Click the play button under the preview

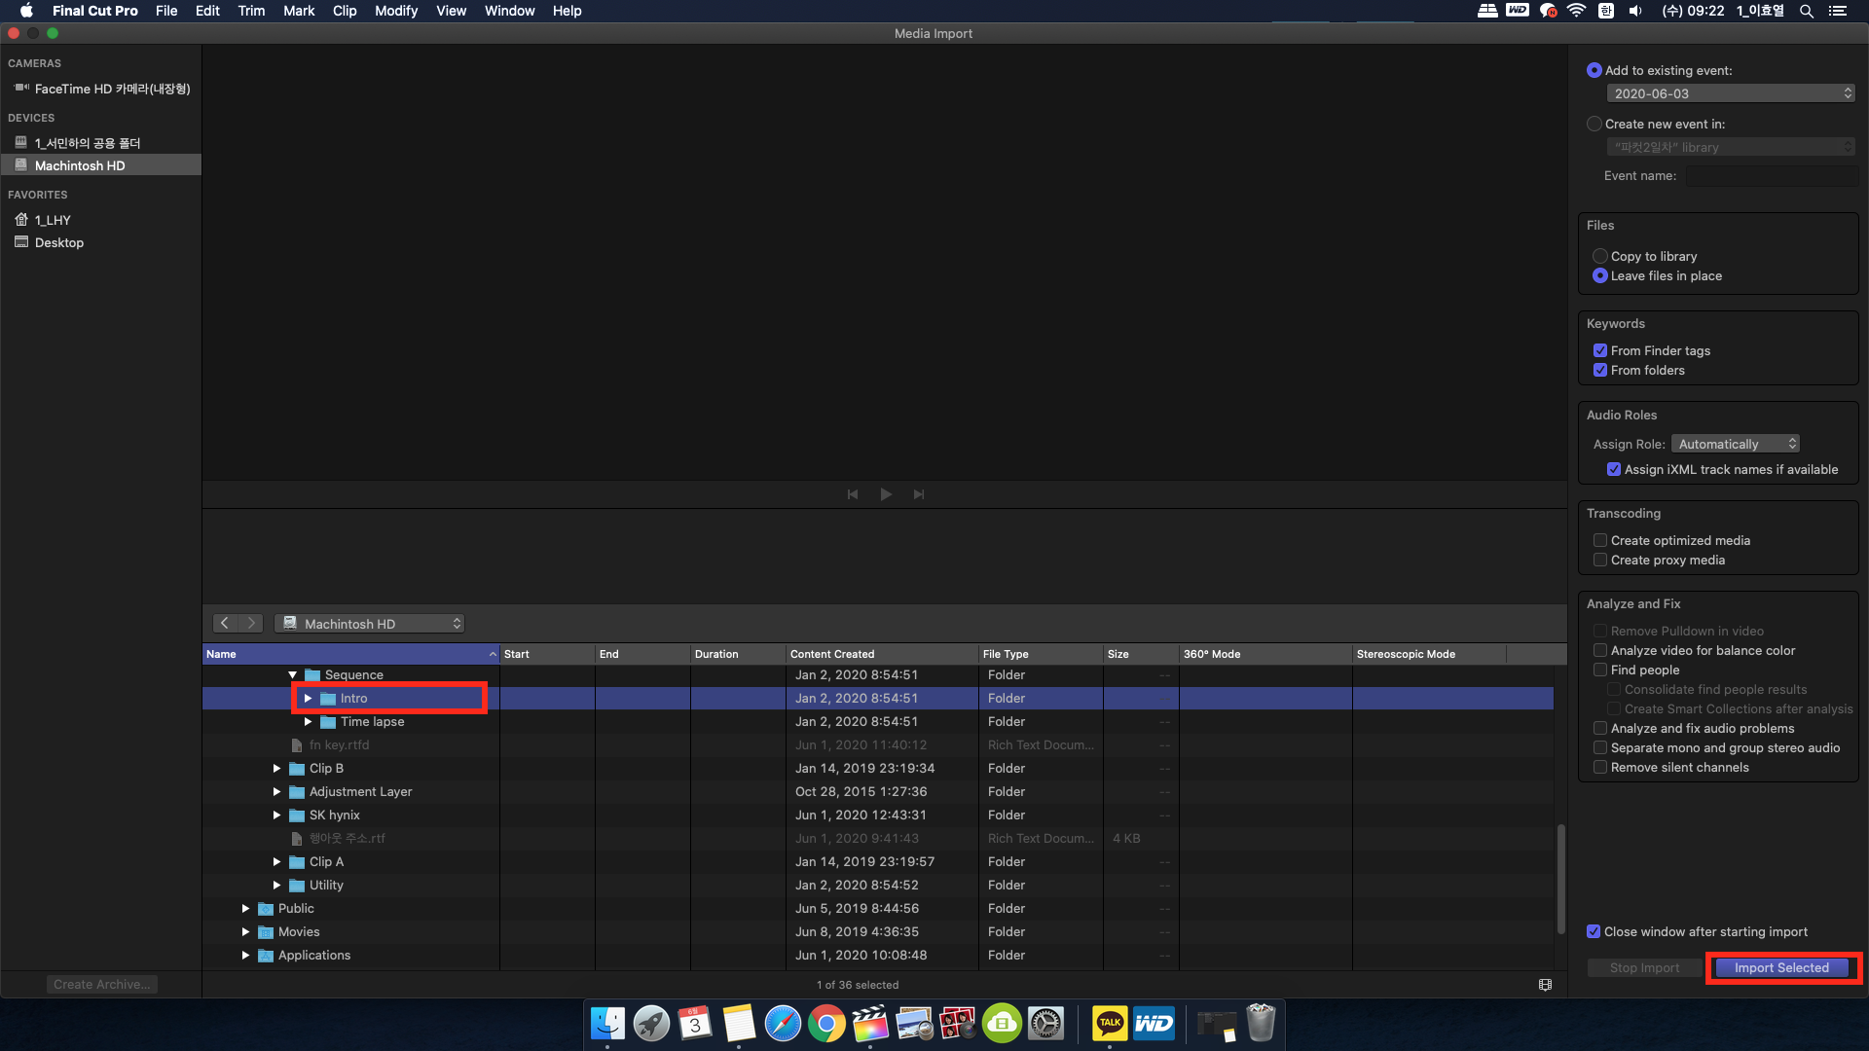(x=886, y=494)
